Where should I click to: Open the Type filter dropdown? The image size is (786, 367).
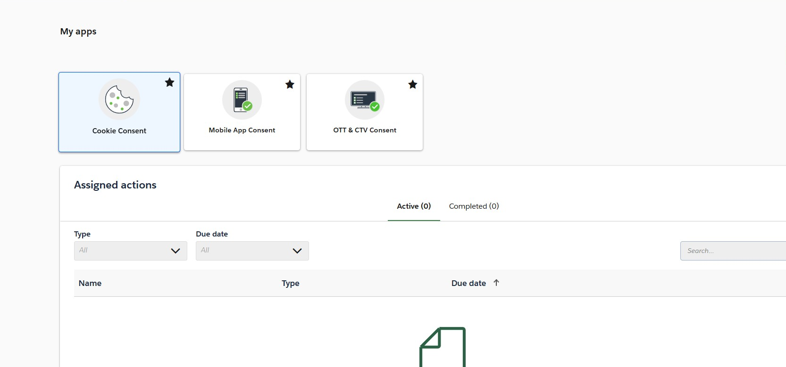tap(131, 251)
